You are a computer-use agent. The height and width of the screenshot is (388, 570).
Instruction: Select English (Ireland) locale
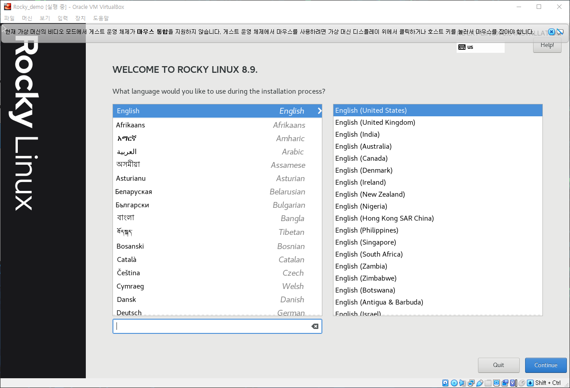[x=438, y=182]
